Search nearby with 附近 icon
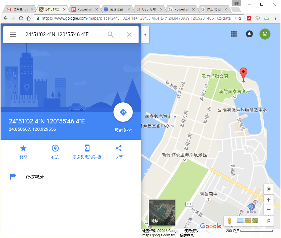Screen dimensions: 281x238 click(55, 152)
